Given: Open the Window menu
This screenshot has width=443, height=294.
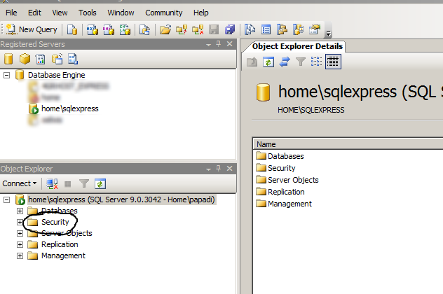Looking at the screenshot, I should click(121, 13).
